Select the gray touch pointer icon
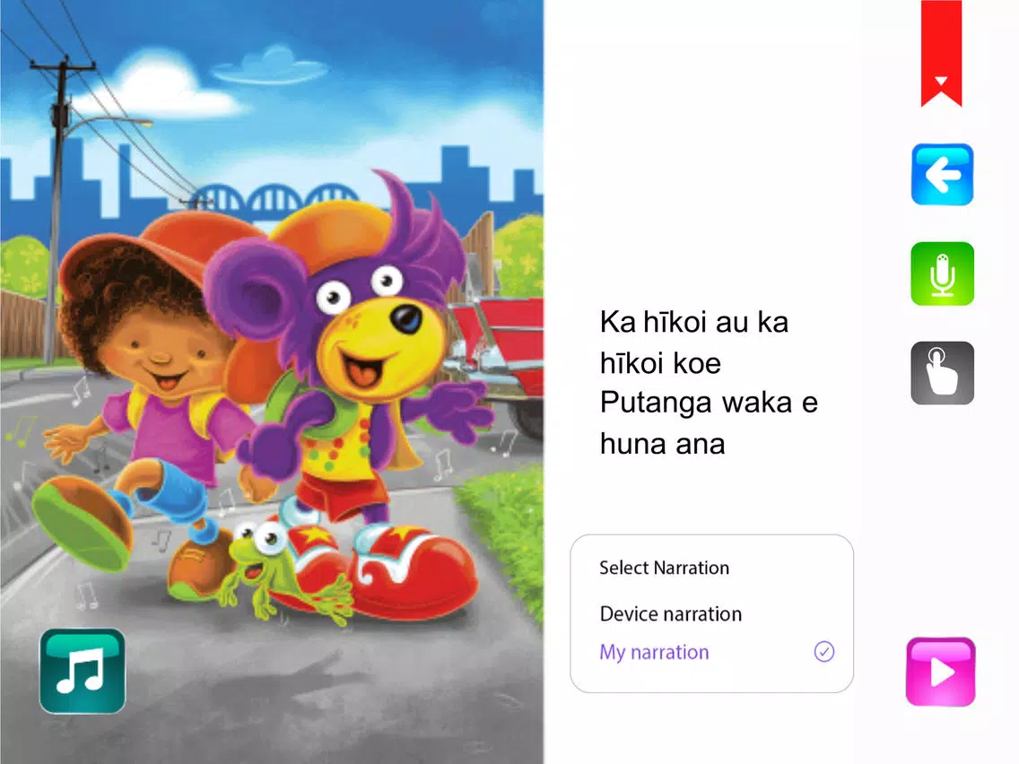Image resolution: width=1019 pixels, height=764 pixels. click(x=943, y=373)
